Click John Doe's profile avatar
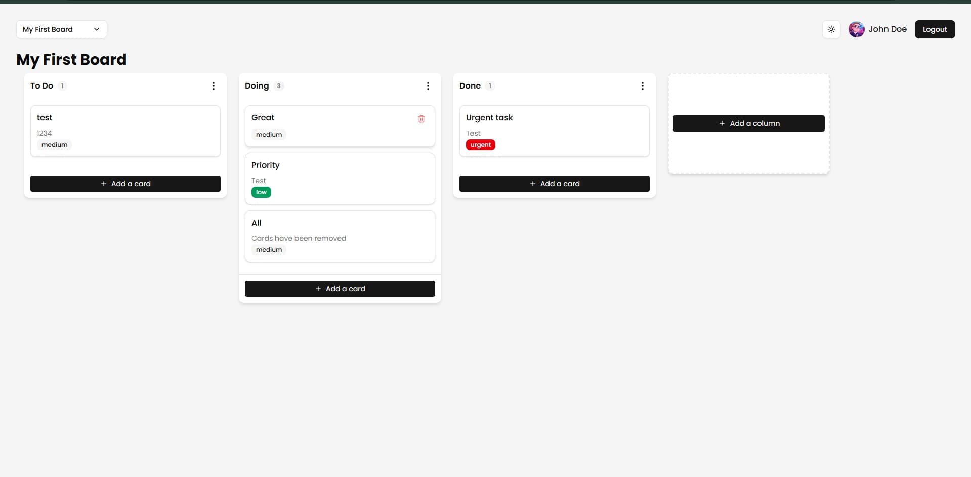 856,29
